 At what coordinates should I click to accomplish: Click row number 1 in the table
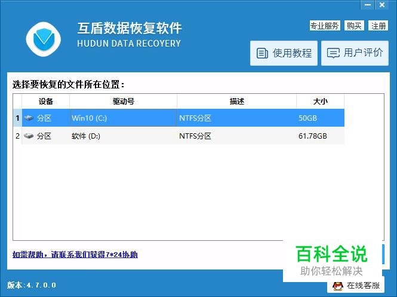[x=17, y=118]
